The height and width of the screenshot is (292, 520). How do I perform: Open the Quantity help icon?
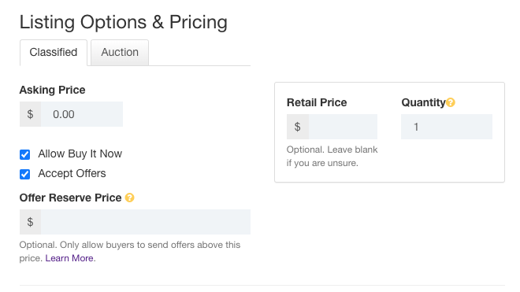[451, 102]
